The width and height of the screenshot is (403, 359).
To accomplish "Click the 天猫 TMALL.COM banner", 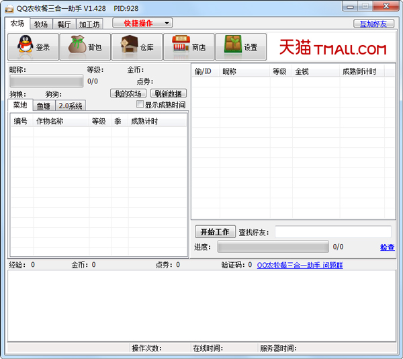I will click(332, 48).
